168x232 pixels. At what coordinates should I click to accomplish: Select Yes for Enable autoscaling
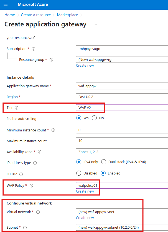(x=79, y=118)
